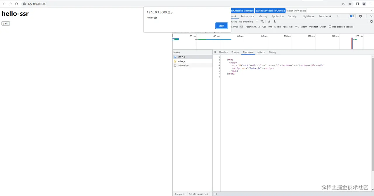Viewport: 374px width, 196px height.
Task: Click the site info icon in the address bar
Action: [x=25, y=4]
